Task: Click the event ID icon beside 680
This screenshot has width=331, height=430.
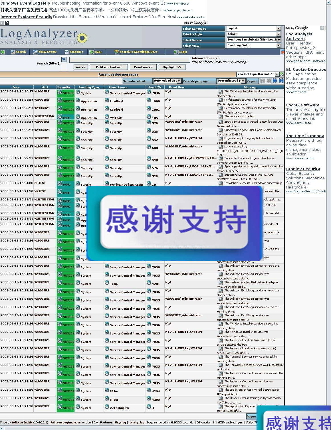Action: click(149, 147)
